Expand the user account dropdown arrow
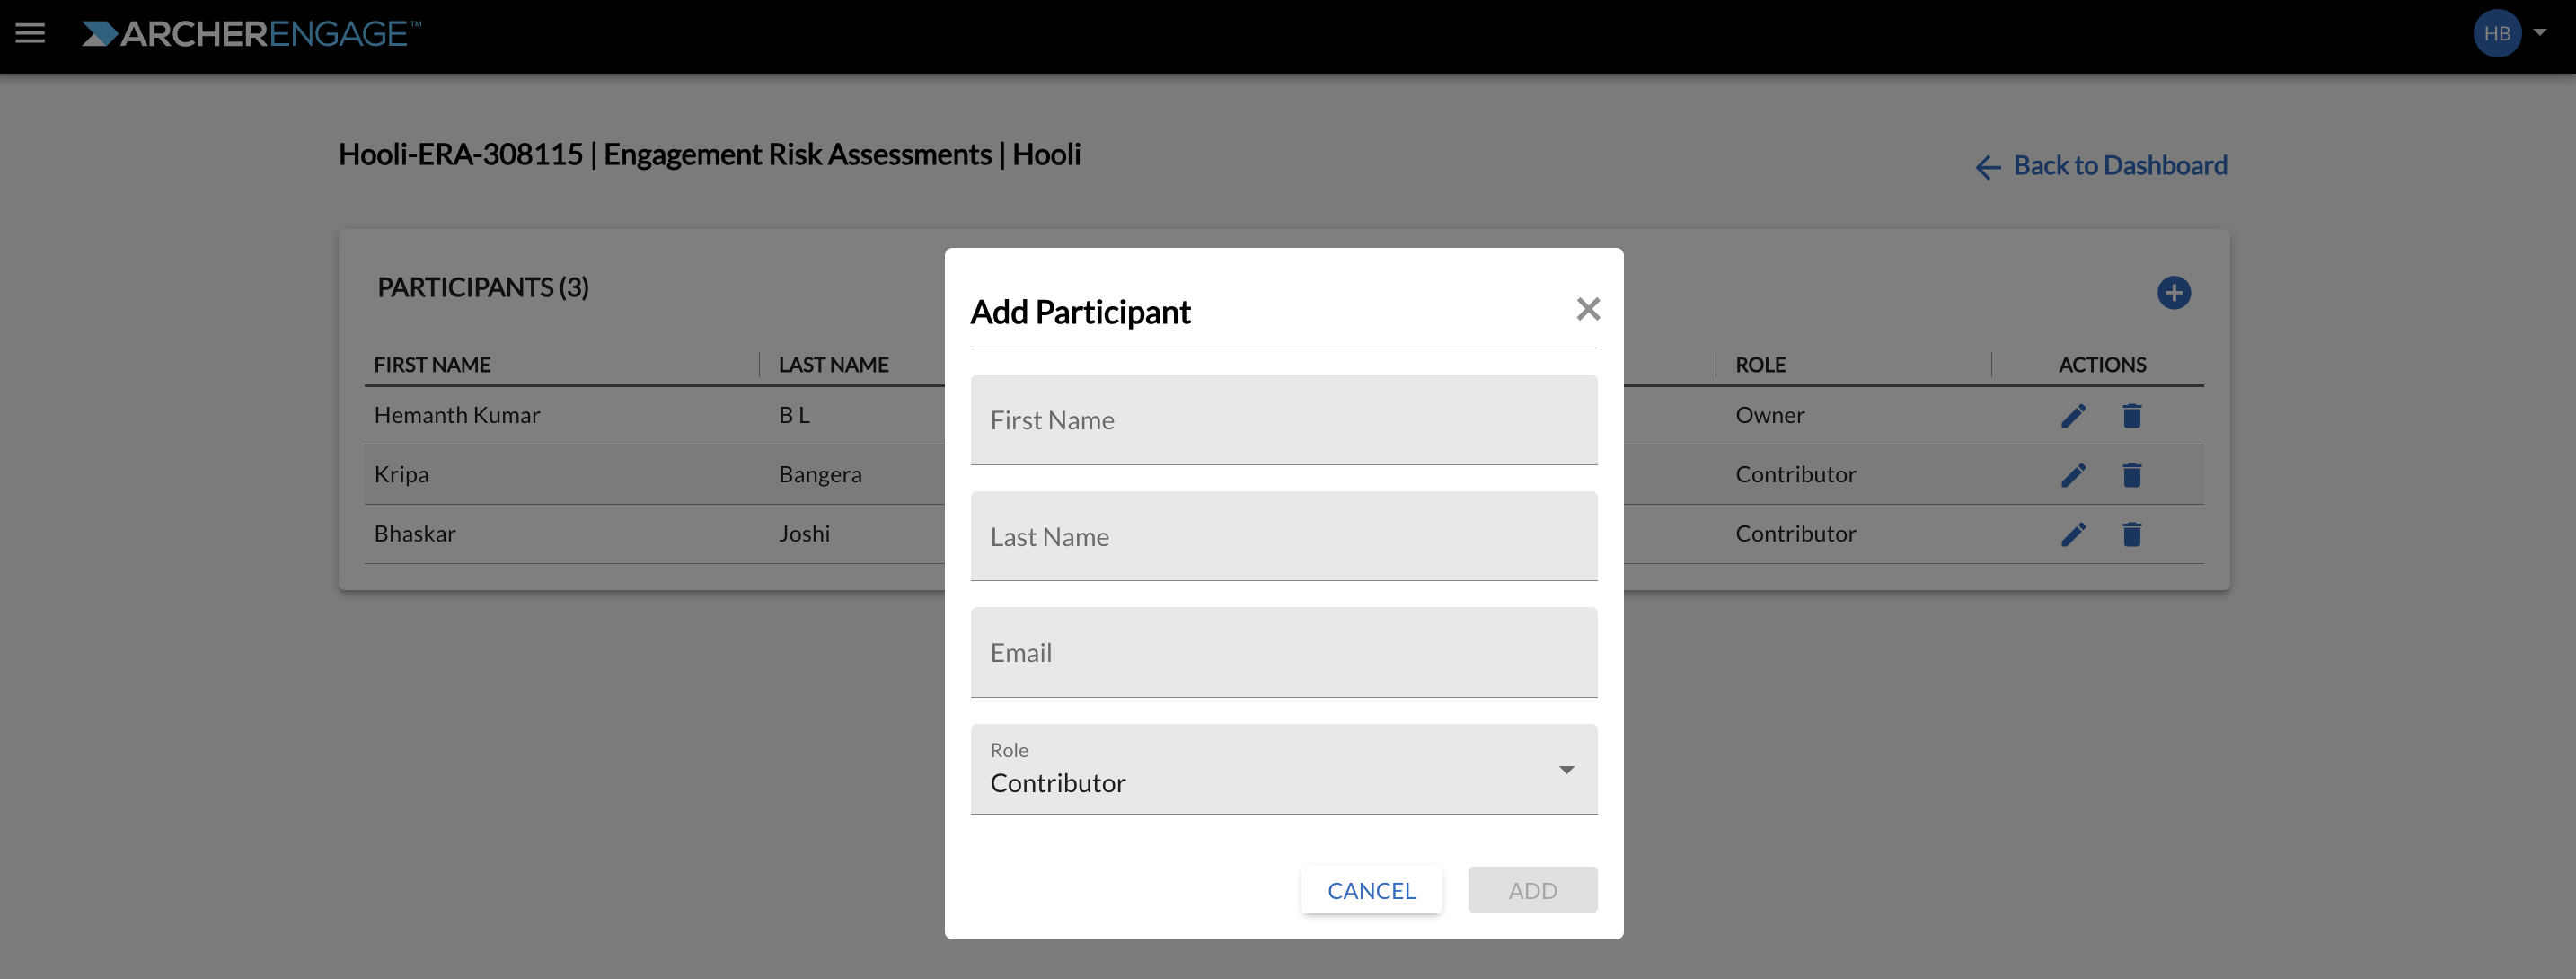 (x=2540, y=32)
